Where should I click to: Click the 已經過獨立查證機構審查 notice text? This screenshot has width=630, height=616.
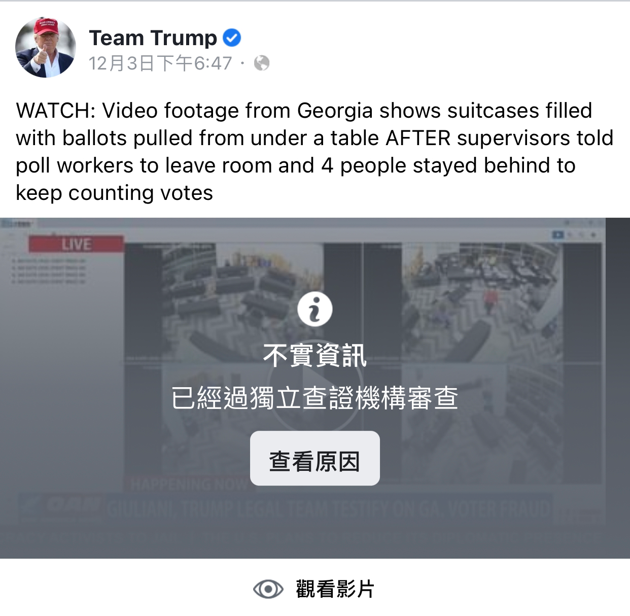(314, 398)
